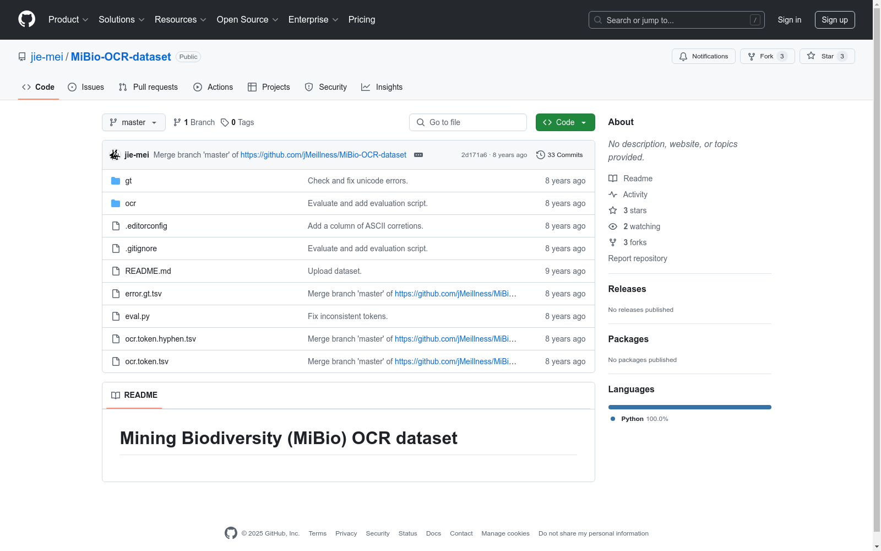Open the MiBio-OCR-dataset repository title link

coord(121,57)
